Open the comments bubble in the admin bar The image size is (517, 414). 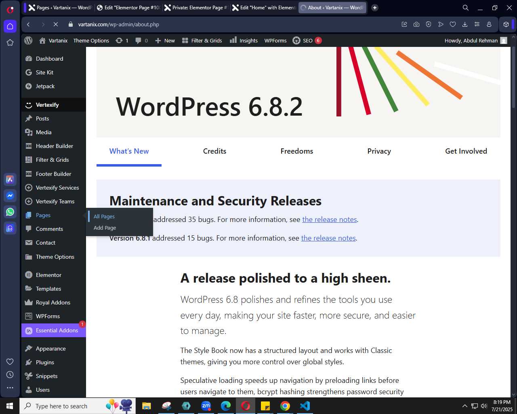click(141, 40)
